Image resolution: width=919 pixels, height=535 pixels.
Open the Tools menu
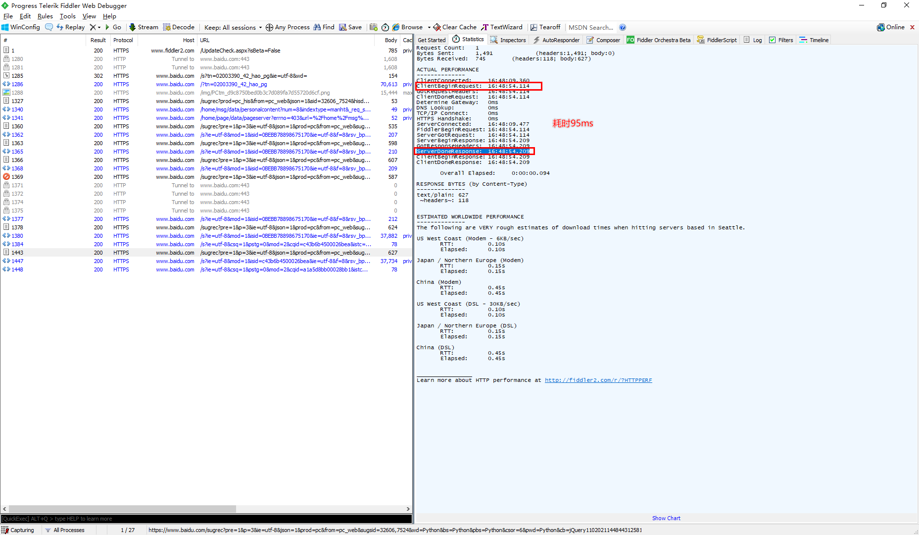tap(68, 16)
